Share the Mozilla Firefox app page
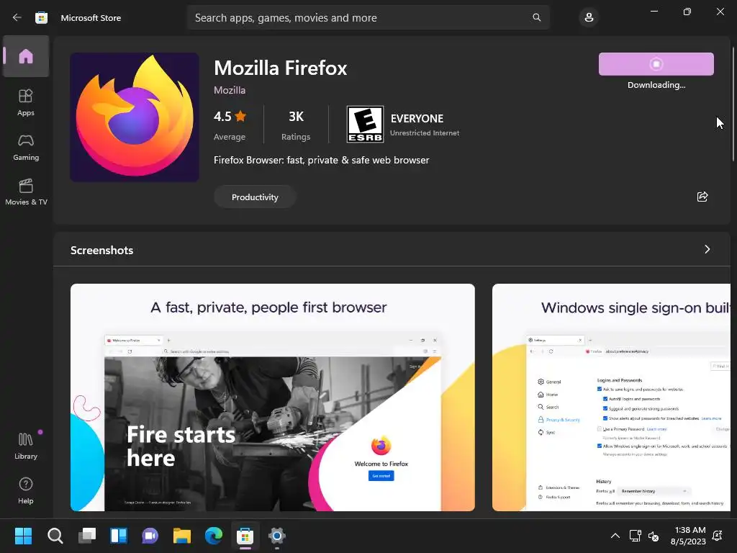The width and height of the screenshot is (737, 553). [x=702, y=197]
